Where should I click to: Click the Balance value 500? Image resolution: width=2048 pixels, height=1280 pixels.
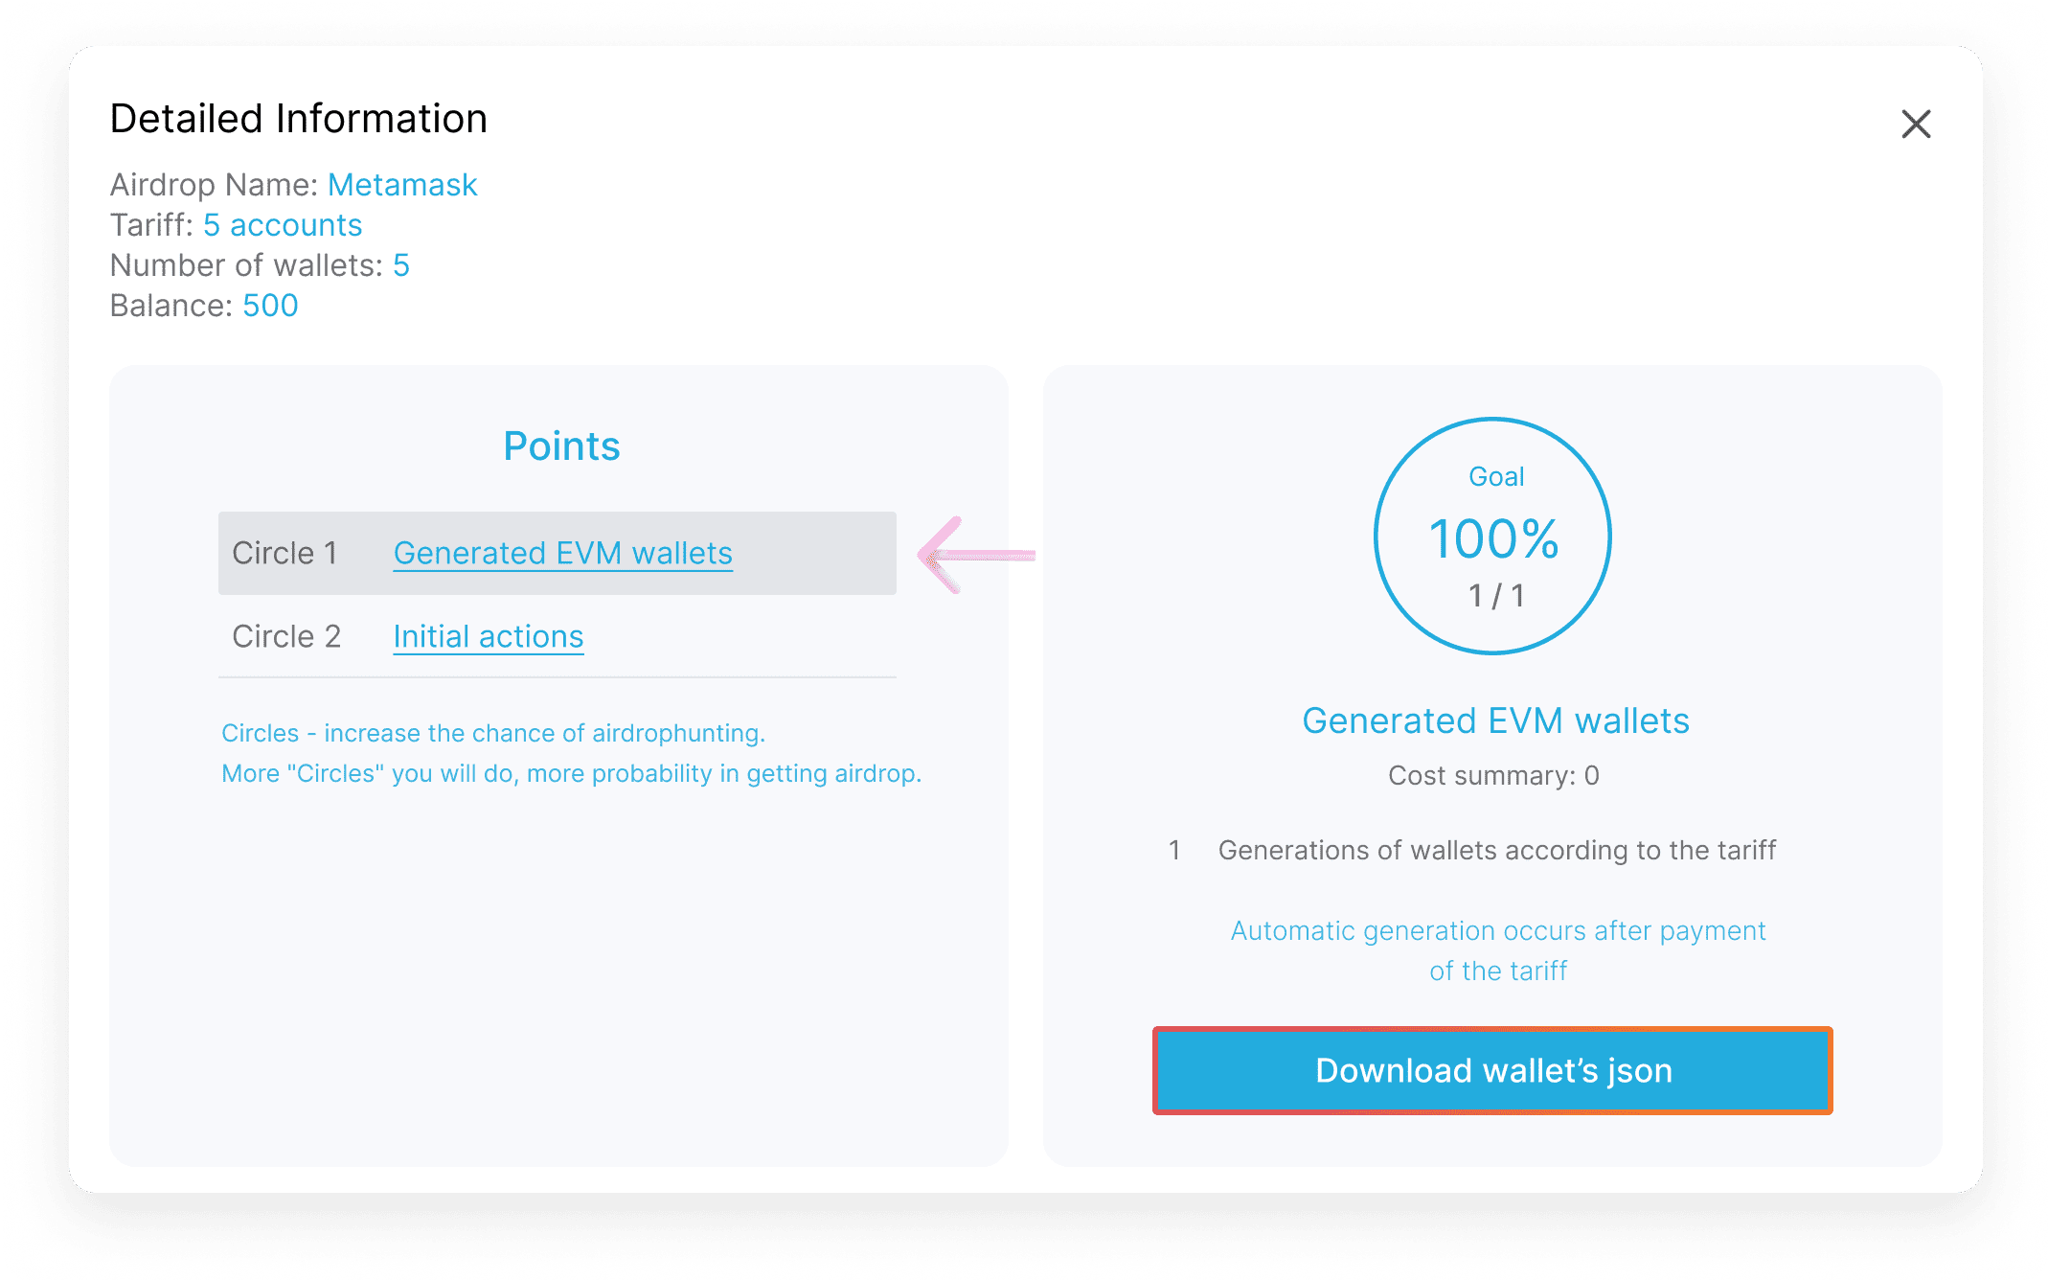point(270,306)
